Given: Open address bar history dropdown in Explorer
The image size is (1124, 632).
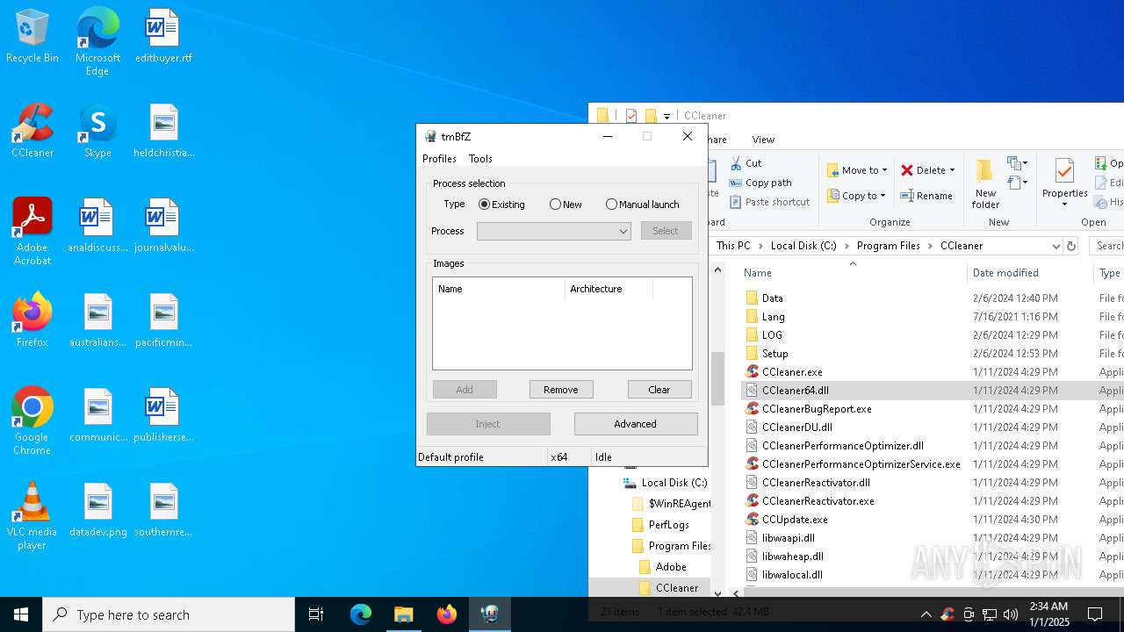Looking at the screenshot, I should 1056,246.
